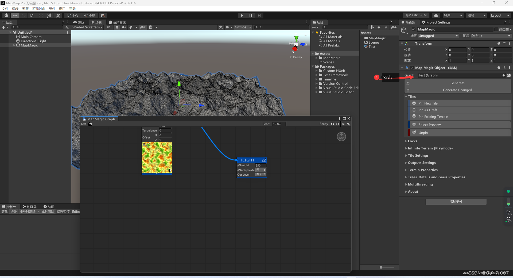Open the 编辑 menu

pyautogui.click(x=15, y=9)
